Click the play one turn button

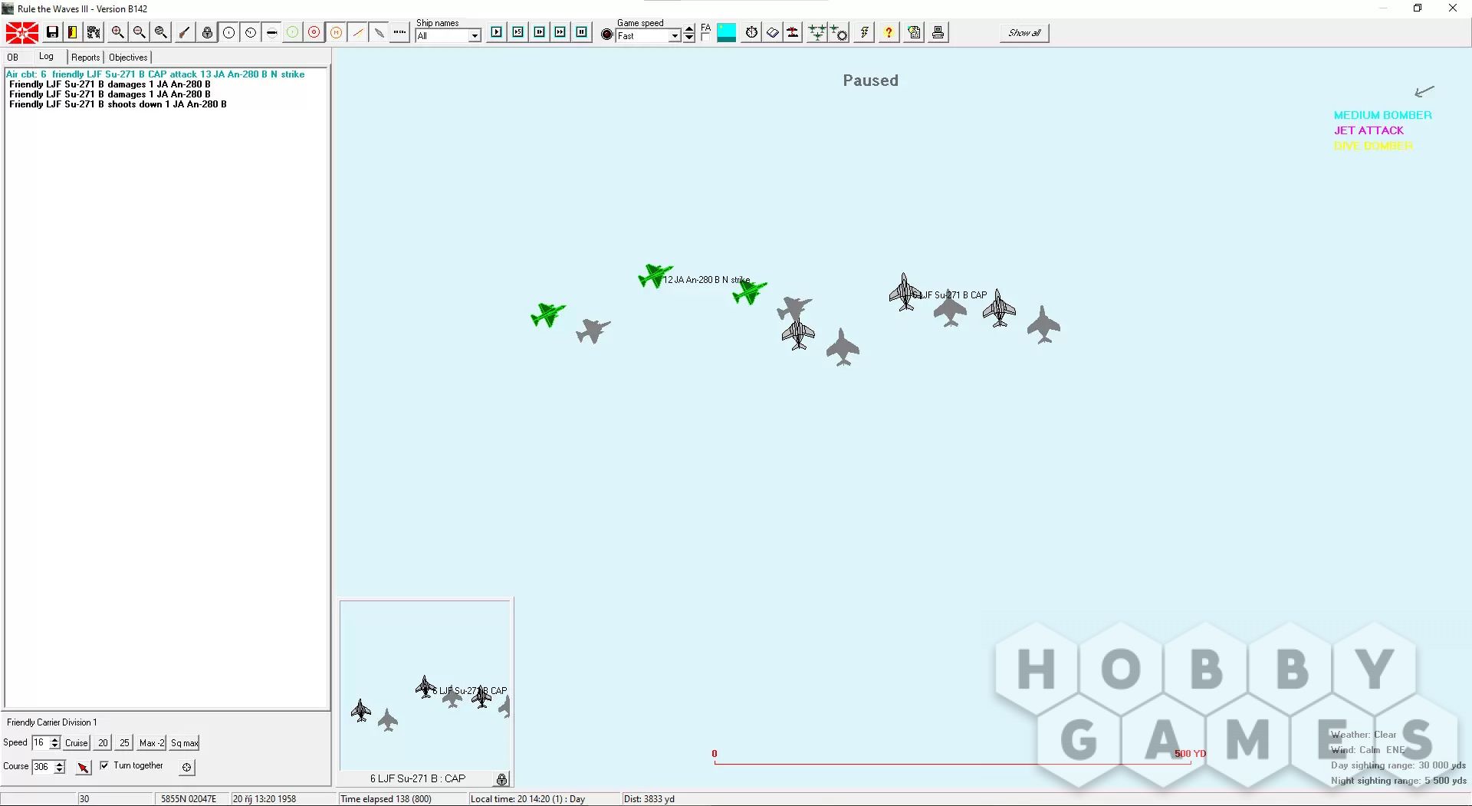497,32
